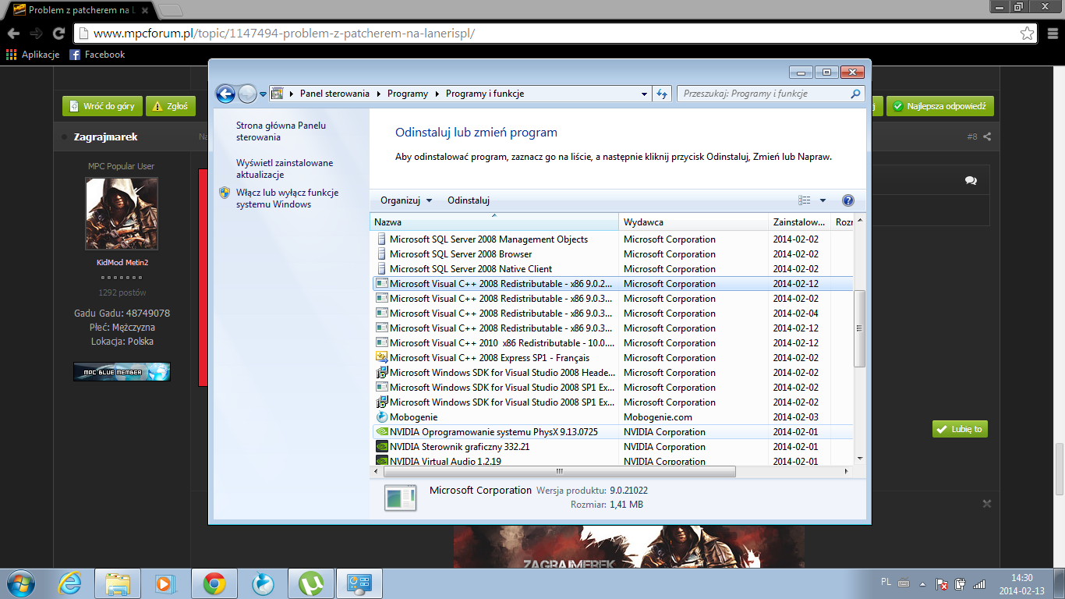
Task: Open Włącz lub wyłącz funkcje systemu Windows
Action: [x=287, y=198]
